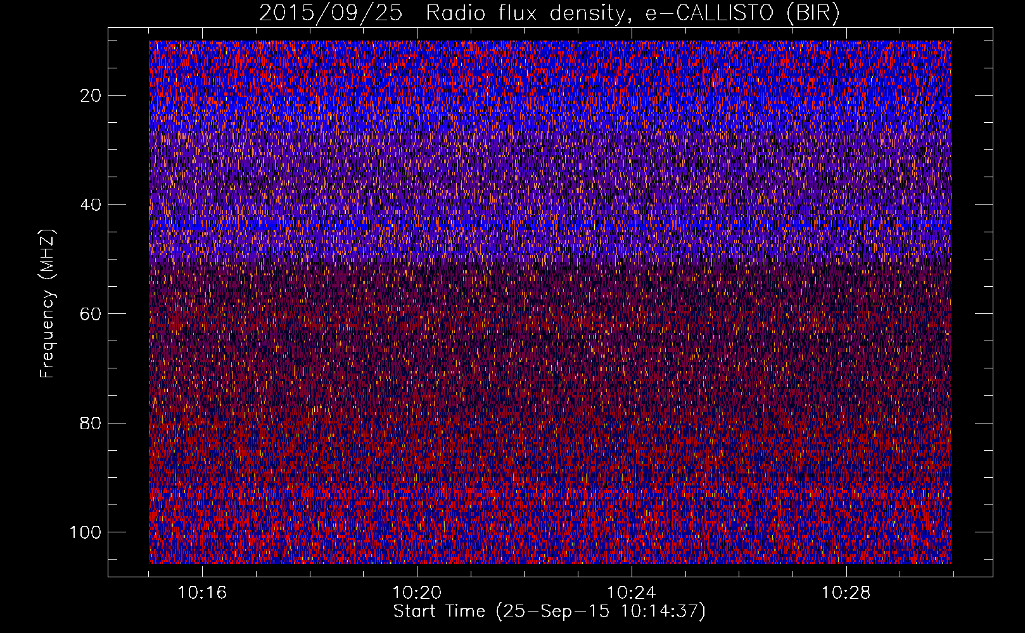Click the 100 frequency tick label
This screenshot has height=633, width=1025.
tap(86, 532)
